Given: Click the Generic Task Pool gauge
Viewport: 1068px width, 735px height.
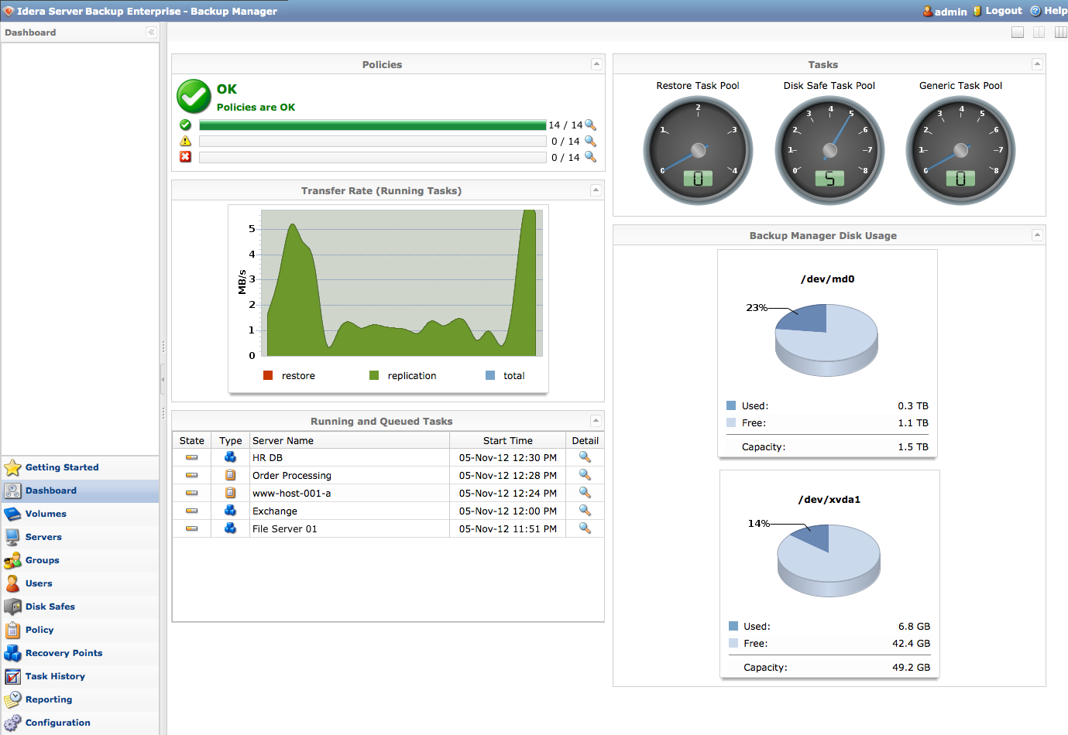Looking at the screenshot, I should [960, 150].
